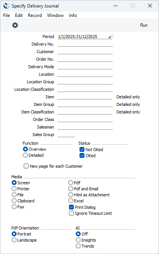Uncheck the Not OKed status checkbox
Screen dimensions: 159x254
(x=82, y=150)
